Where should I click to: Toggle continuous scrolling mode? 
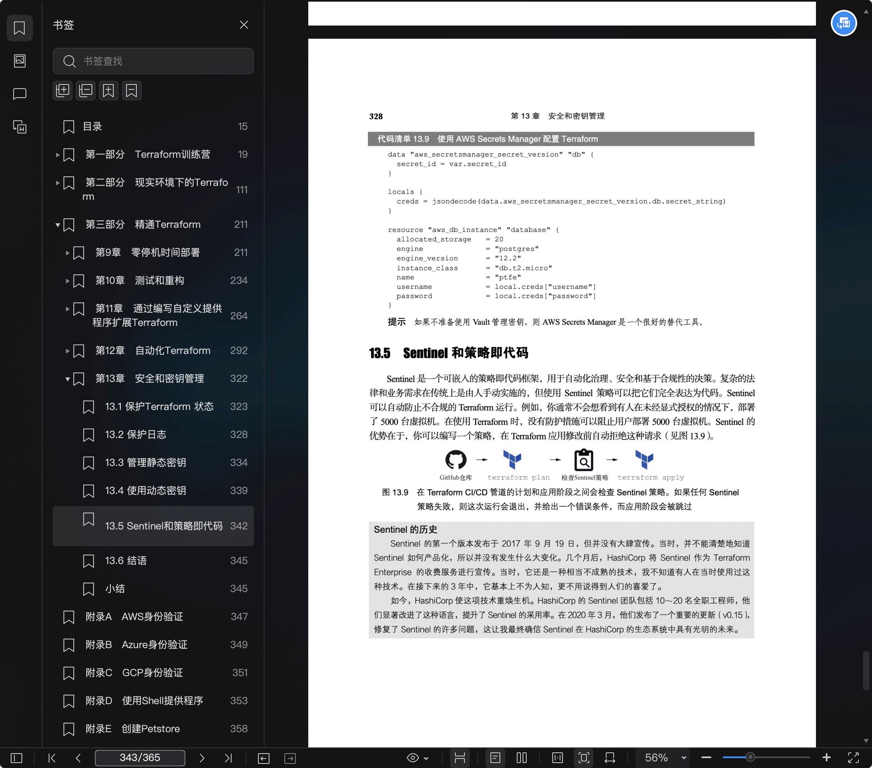(460, 758)
